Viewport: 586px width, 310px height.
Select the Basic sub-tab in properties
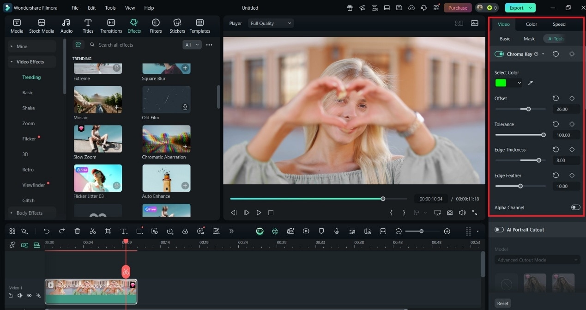coord(505,39)
